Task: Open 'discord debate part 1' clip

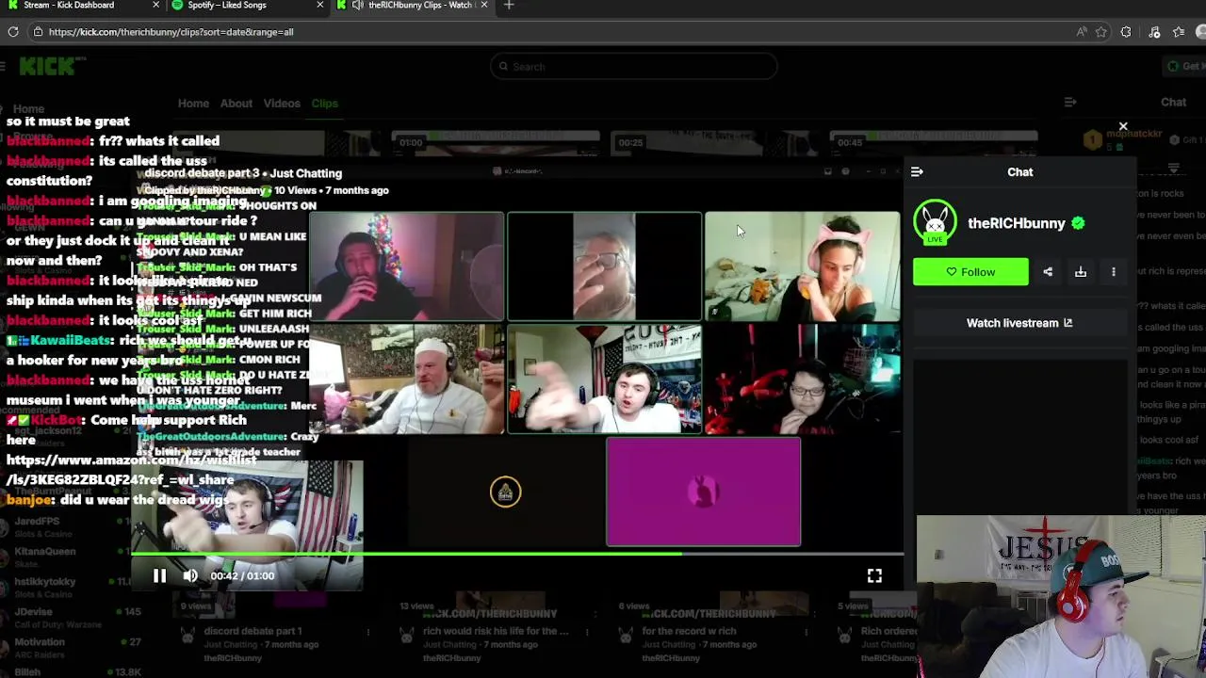Action: 253,631
